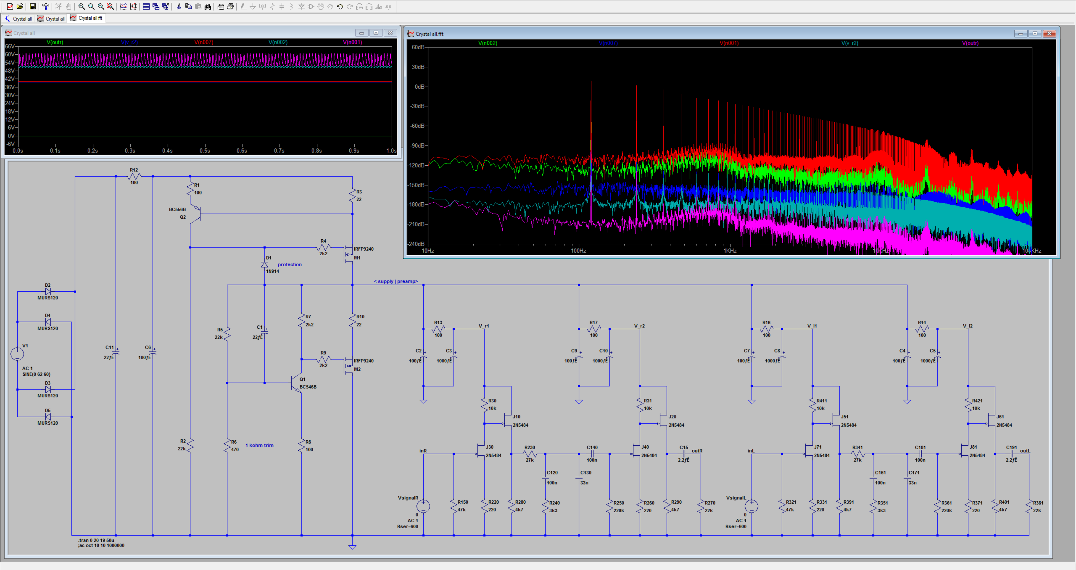The width and height of the screenshot is (1076, 570).
Task: Click the 1N914 diode label
Action: click(x=272, y=271)
